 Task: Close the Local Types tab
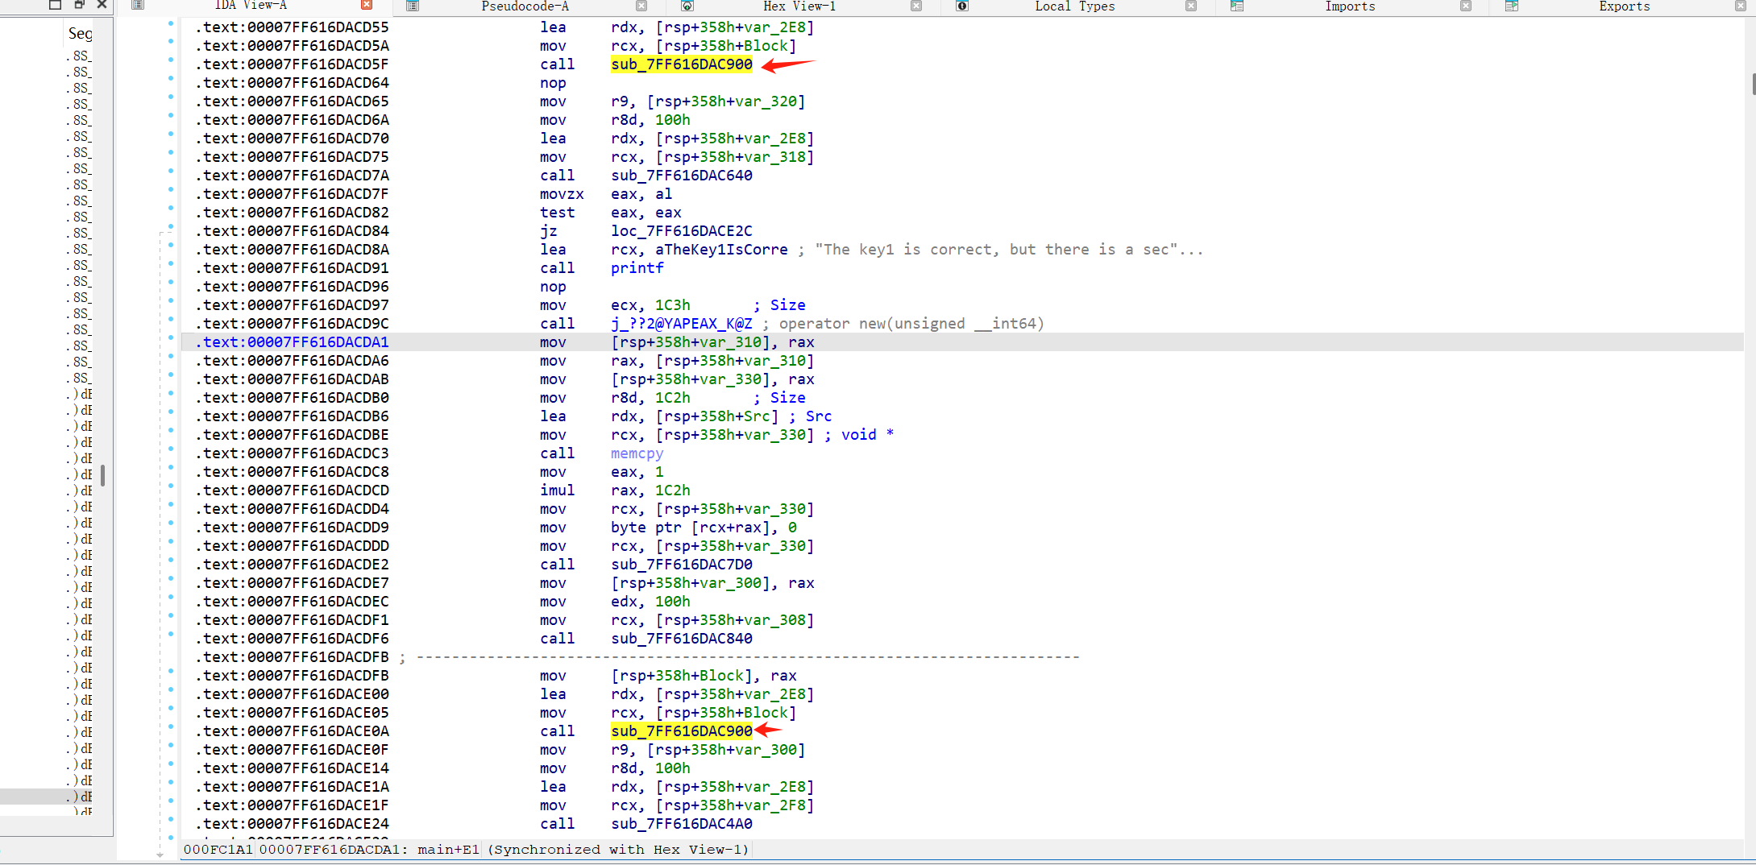click(1191, 6)
